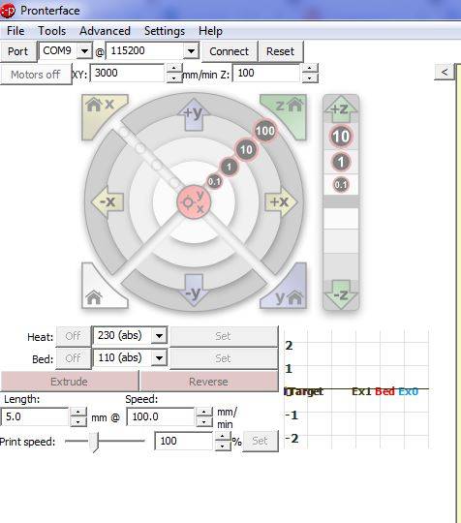The image size is (461, 523).
Task: Jog +Y by 100 mm ring
Action: (194, 114)
